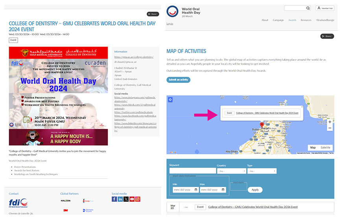Click Share button on Map of Activities page
This screenshot has width=342, height=219.
pyautogui.click(x=327, y=36)
